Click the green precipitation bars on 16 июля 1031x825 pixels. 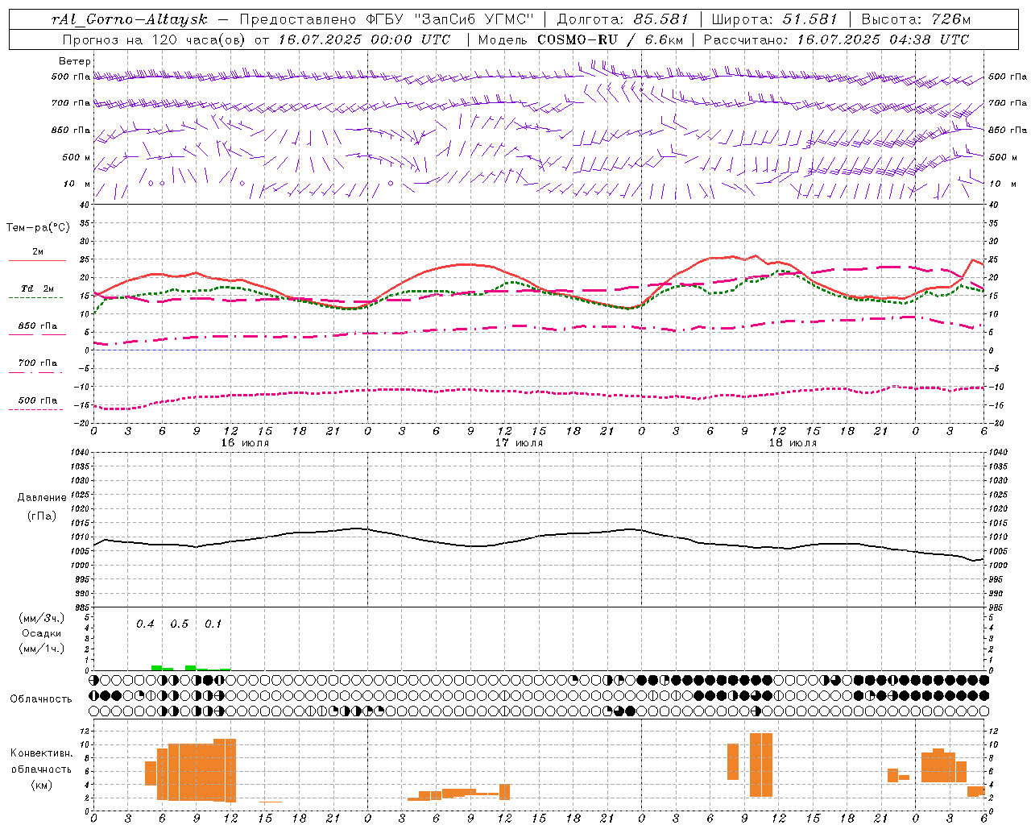191,668
